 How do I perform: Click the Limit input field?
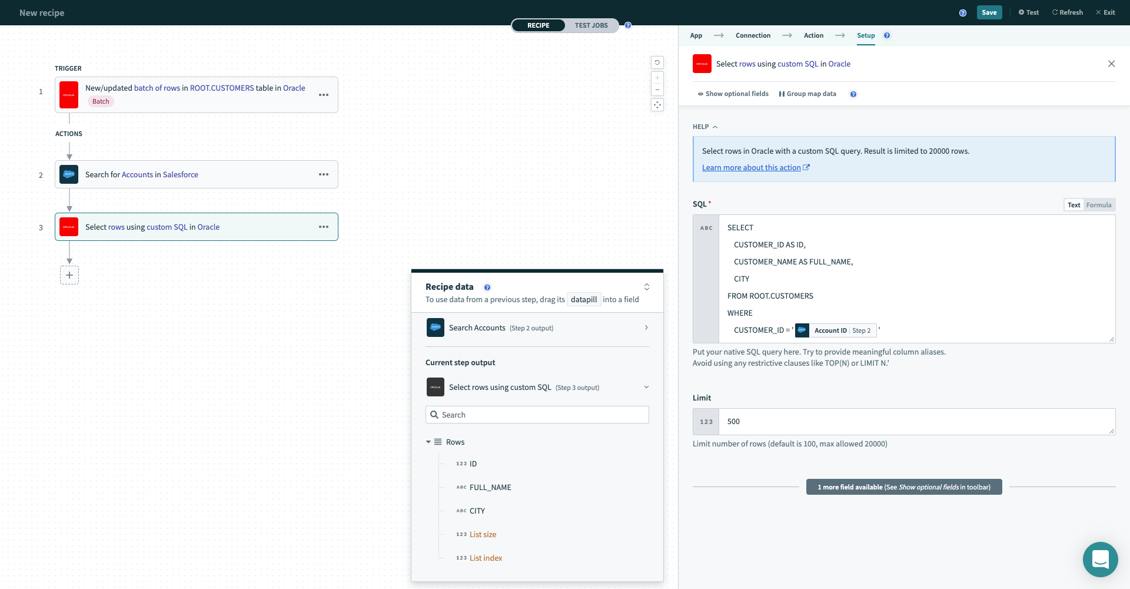916,422
